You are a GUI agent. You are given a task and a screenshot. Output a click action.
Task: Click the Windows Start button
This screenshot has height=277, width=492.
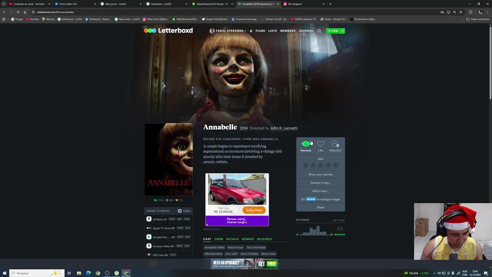click(x=4, y=273)
